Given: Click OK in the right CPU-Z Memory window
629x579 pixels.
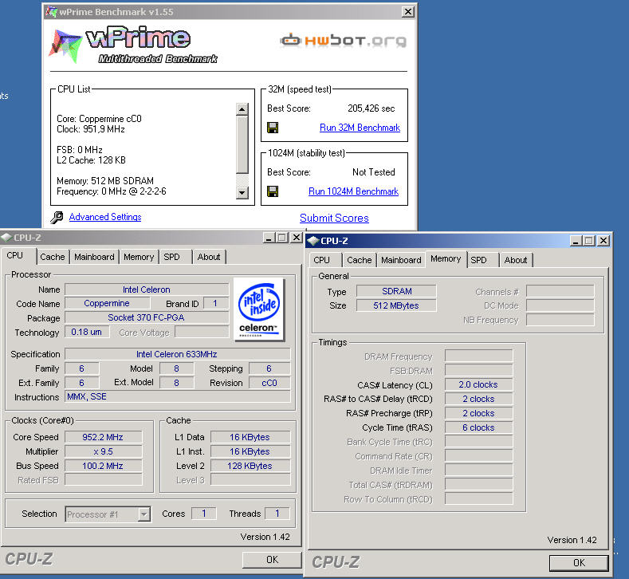Looking at the screenshot, I should tap(579, 563).
